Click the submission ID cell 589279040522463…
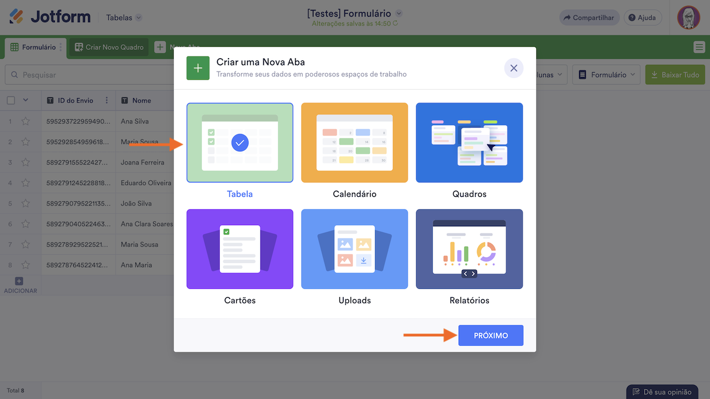 tap(78, 224)
